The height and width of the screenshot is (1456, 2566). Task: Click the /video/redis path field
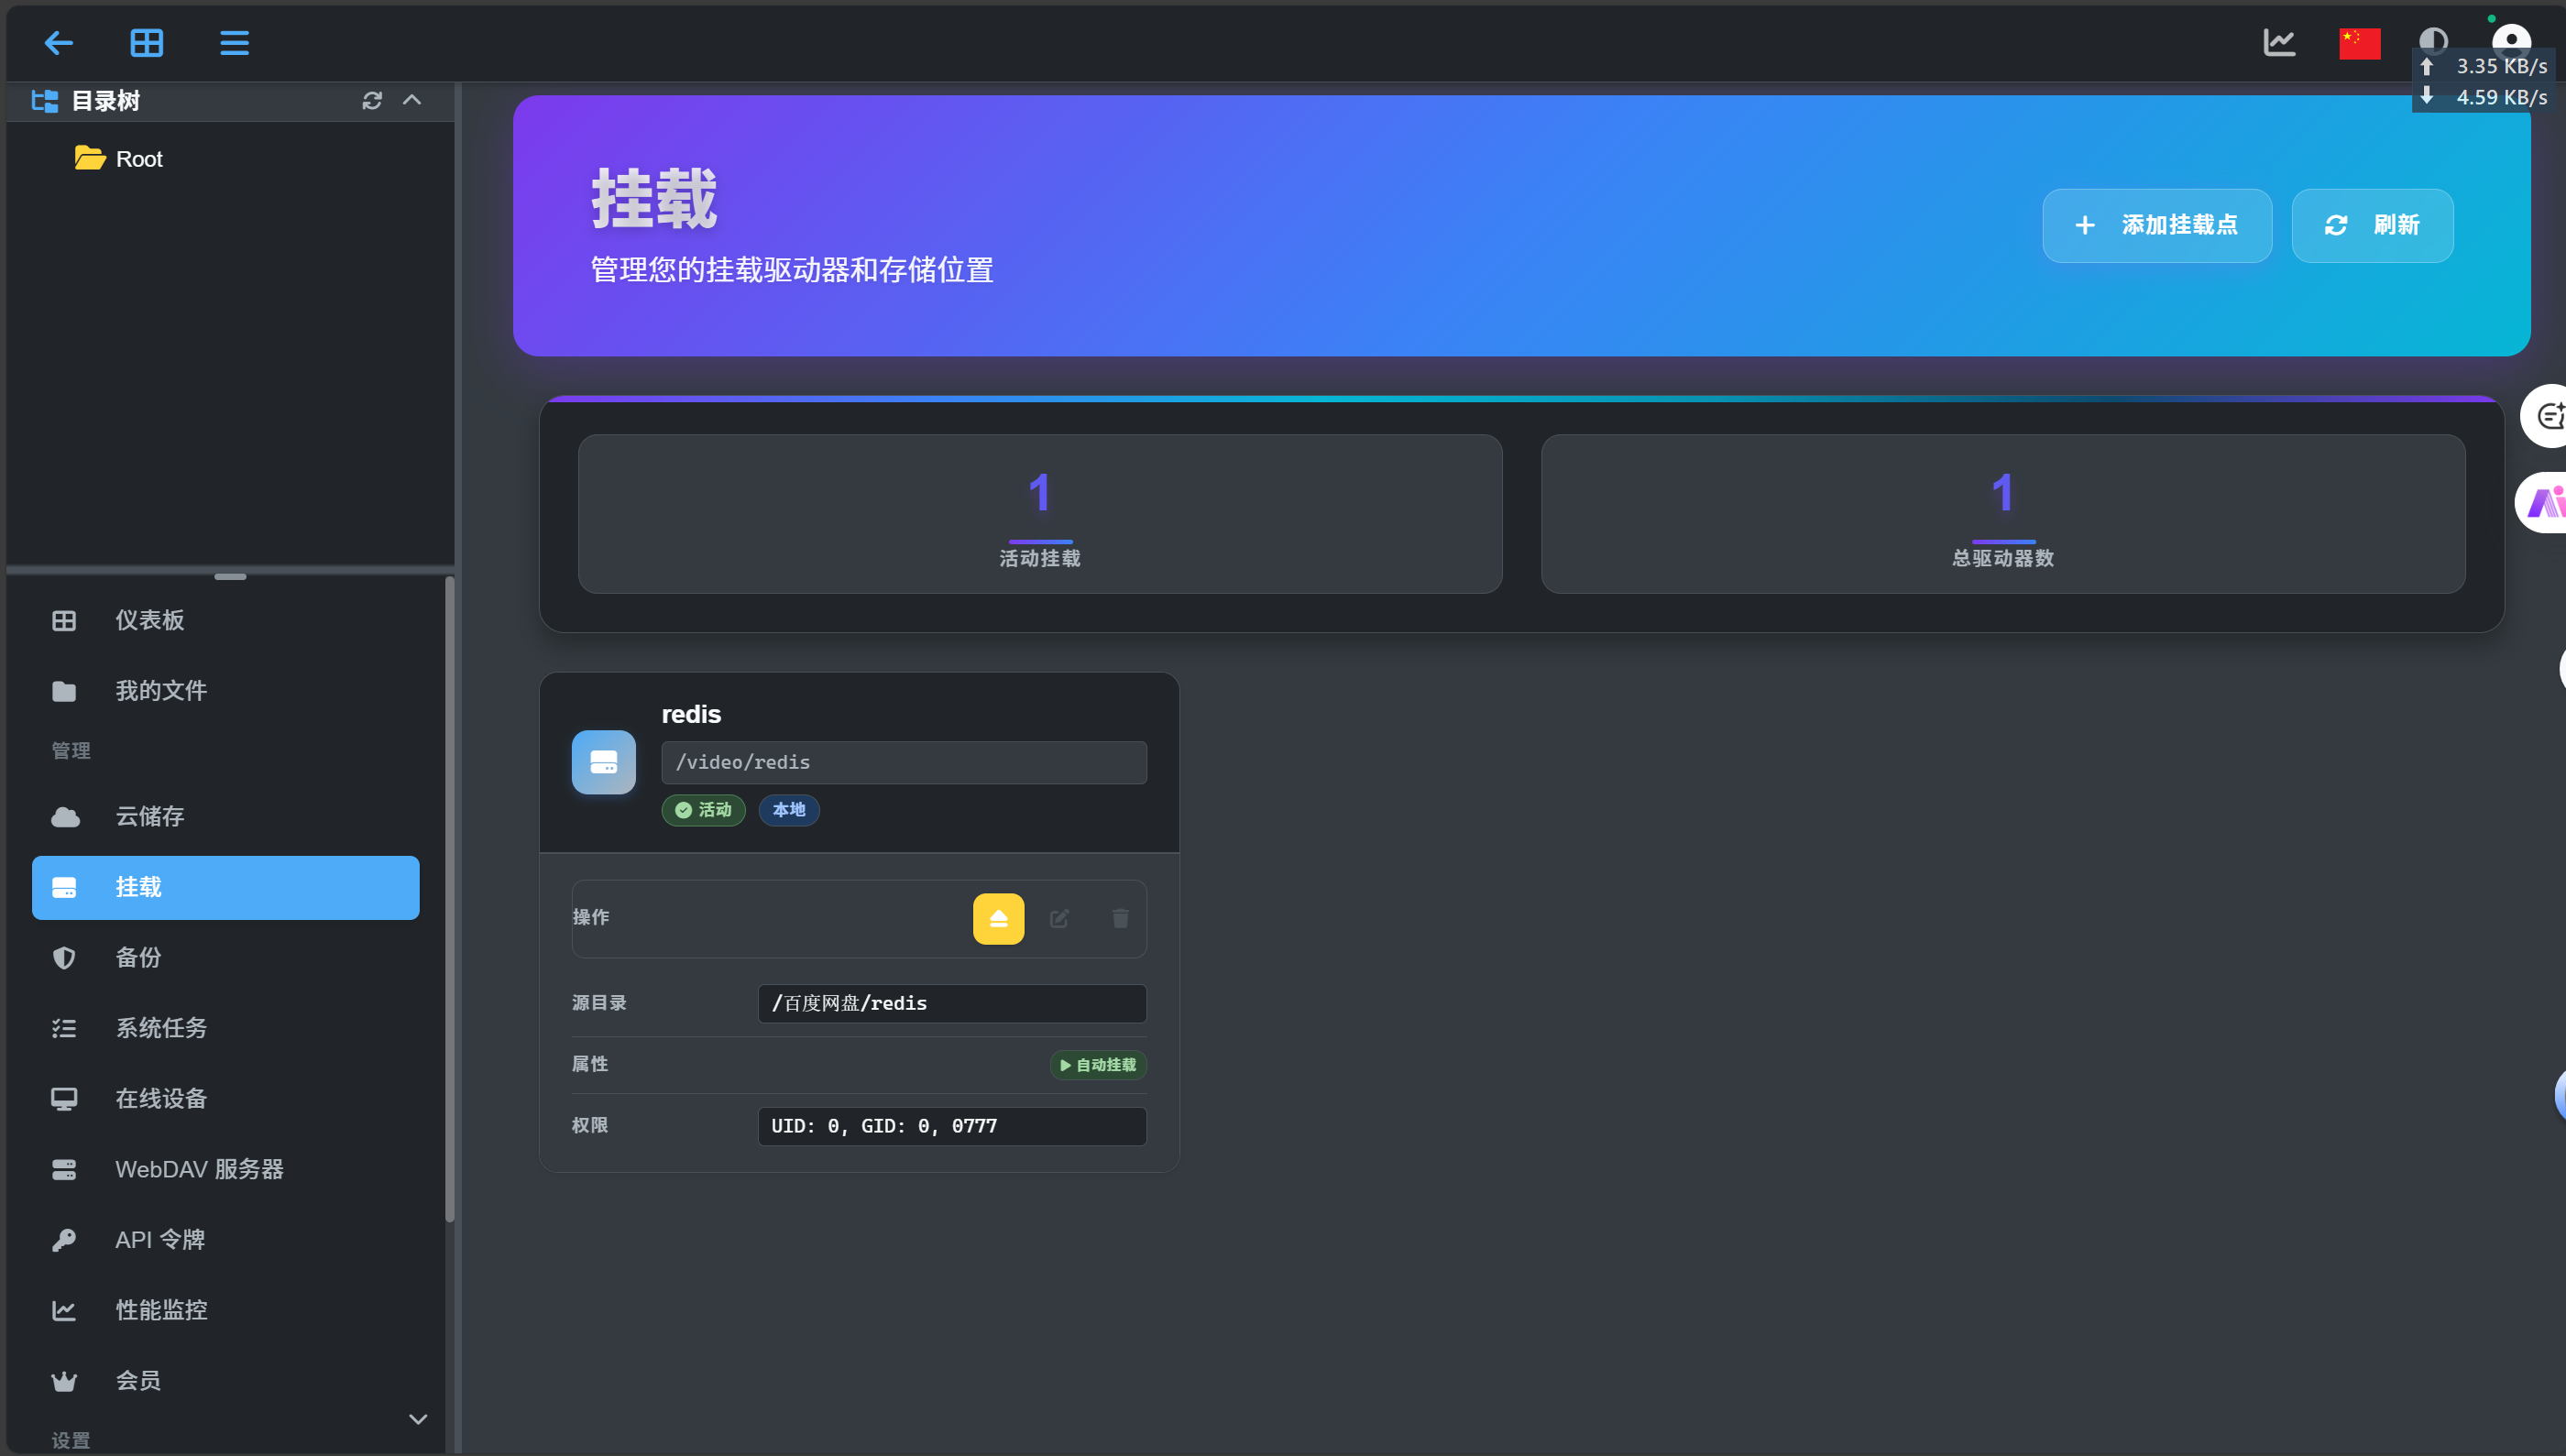tap(903, 762)
